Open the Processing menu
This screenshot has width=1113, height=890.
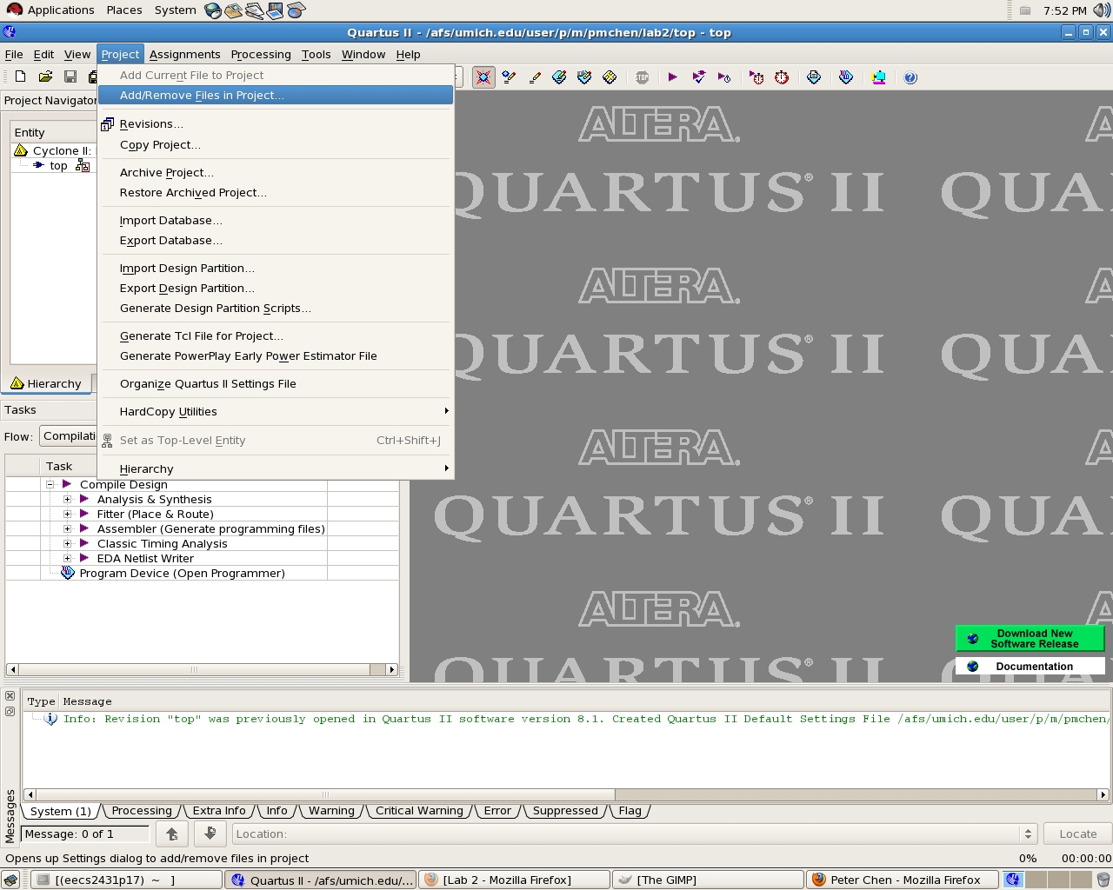coord(261,54)
